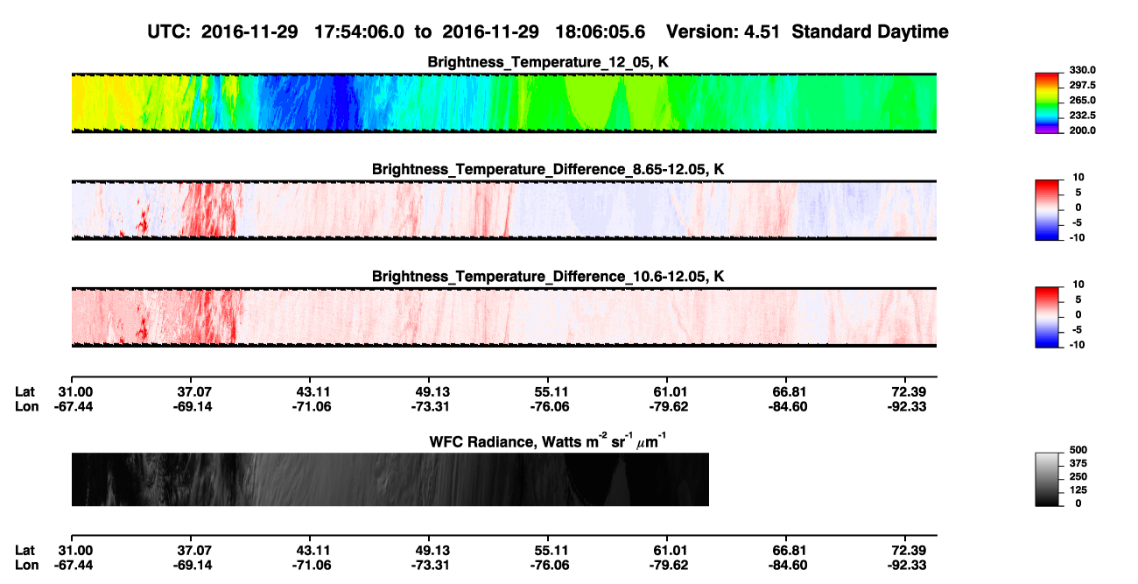Image resolution: width=1138 pixels, height=584 pixels.
Task: Click the 200.0 color scale label
Action: (1084, 130)
